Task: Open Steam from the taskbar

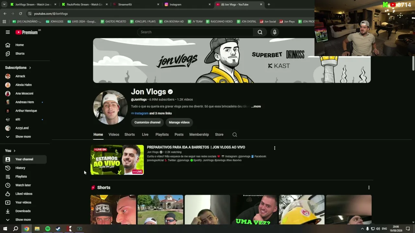Action: click(x=58, y=229)
